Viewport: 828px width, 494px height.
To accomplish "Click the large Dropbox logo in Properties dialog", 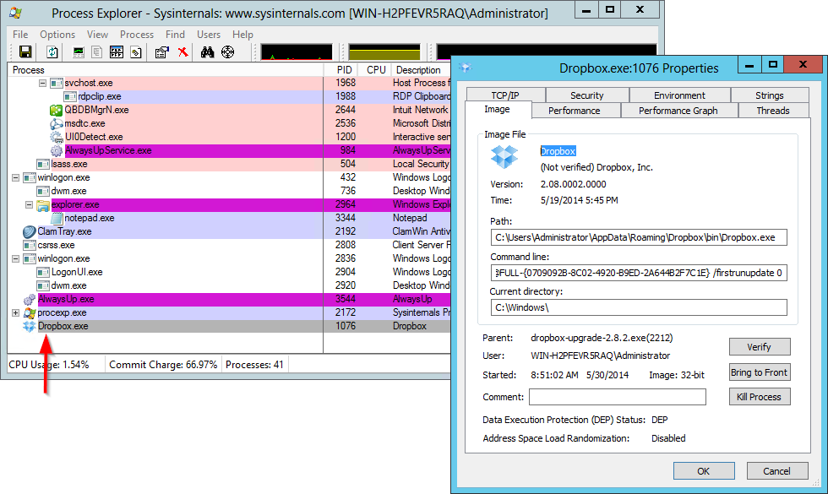I will pos(504,157).
